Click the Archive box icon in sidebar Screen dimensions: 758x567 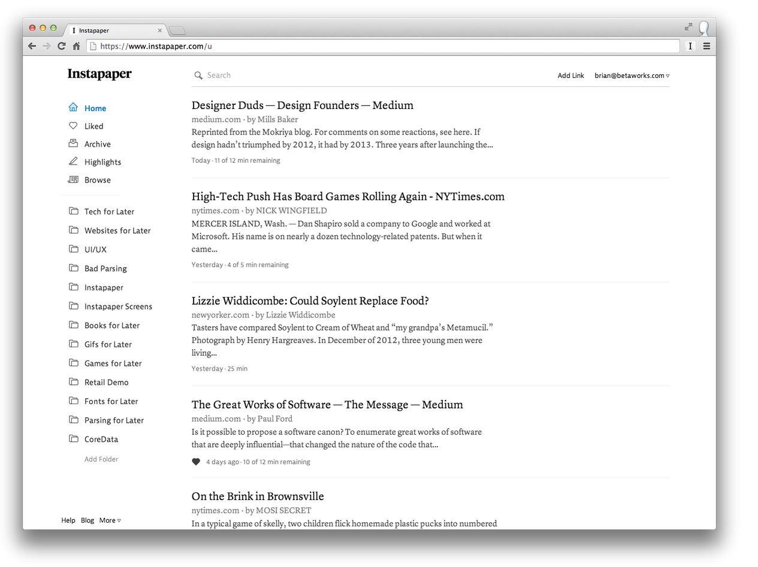pos(73,144)
